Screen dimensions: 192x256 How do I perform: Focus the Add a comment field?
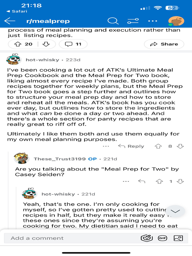pyautogui.click(x=72, y=238)
